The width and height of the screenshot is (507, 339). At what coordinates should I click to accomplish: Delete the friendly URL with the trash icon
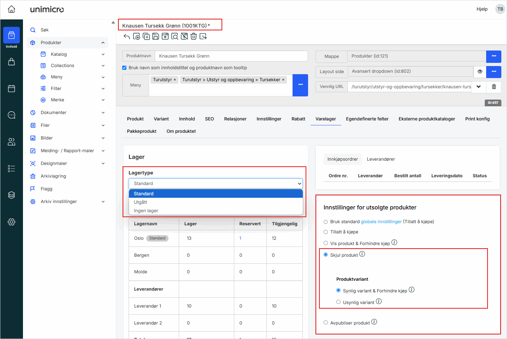[x=494, y=87]
